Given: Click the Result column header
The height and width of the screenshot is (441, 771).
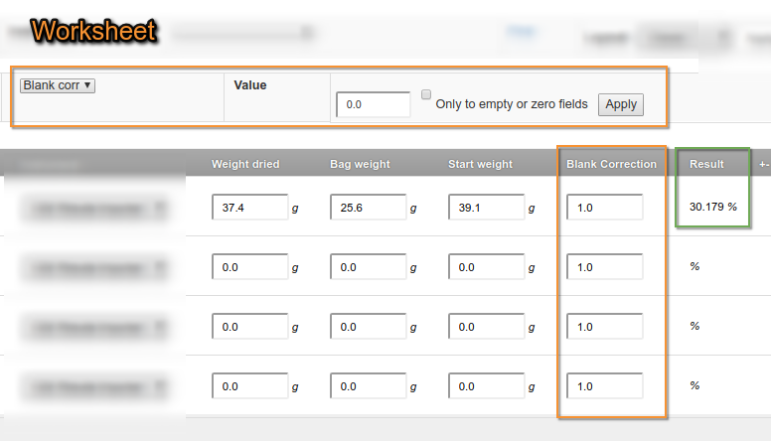Looking at the screenshot, I should [706, 164].
